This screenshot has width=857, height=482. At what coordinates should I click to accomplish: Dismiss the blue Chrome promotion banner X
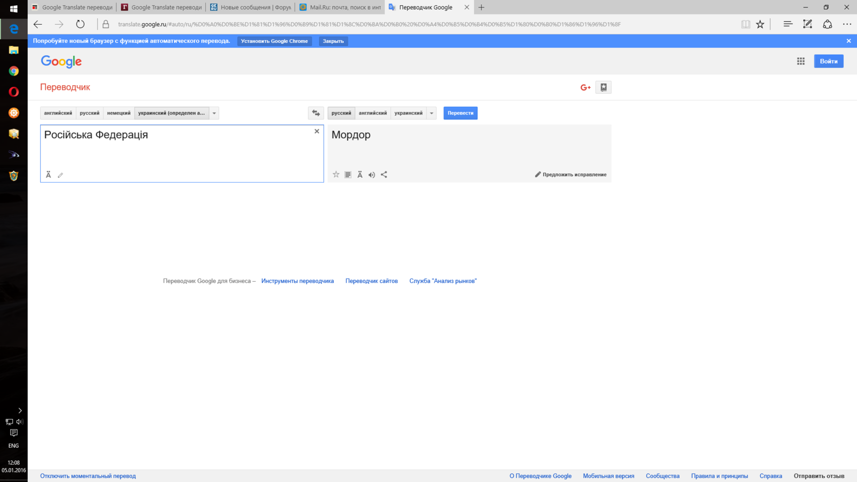pos(848,41)
